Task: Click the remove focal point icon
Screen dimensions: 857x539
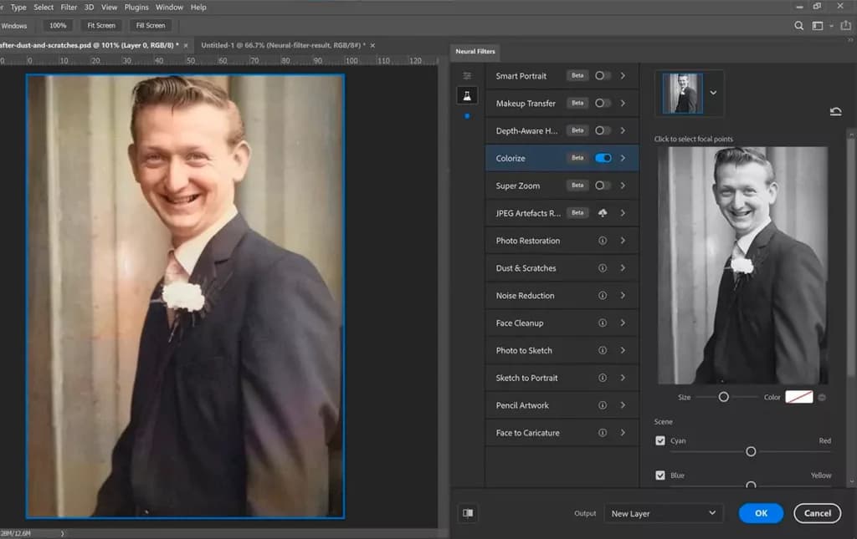Action: (x=822, y=398)
